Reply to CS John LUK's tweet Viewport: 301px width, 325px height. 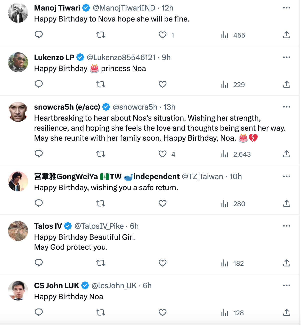pos(39,312)
